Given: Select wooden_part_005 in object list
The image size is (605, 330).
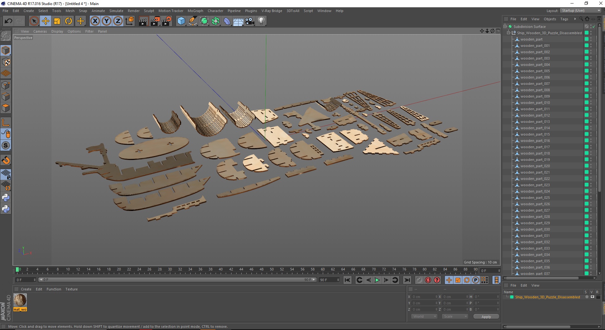Looking at the screenshot, I should click(x=535, y=71).
